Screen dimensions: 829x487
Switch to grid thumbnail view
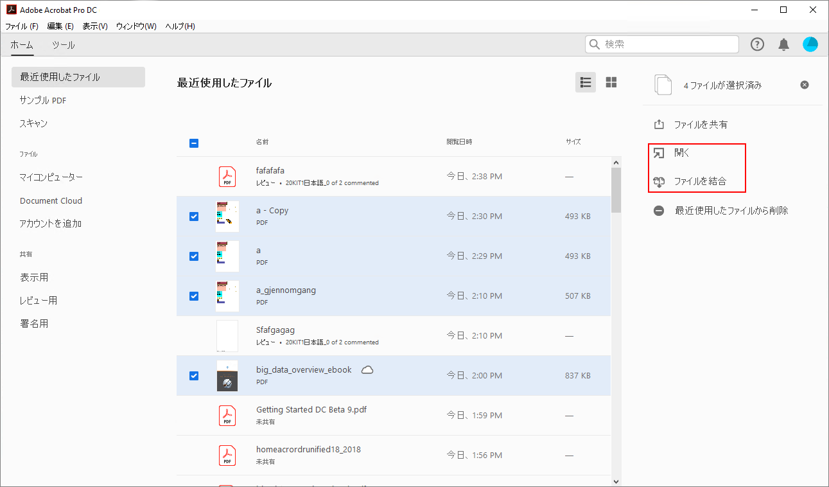click(611, 82)
